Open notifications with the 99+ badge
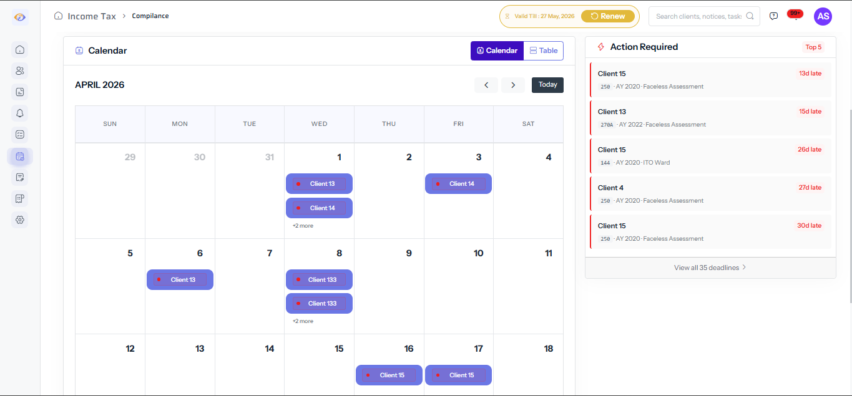The height and width of the screenshot is (396, 852). click(x=795, y=14)
